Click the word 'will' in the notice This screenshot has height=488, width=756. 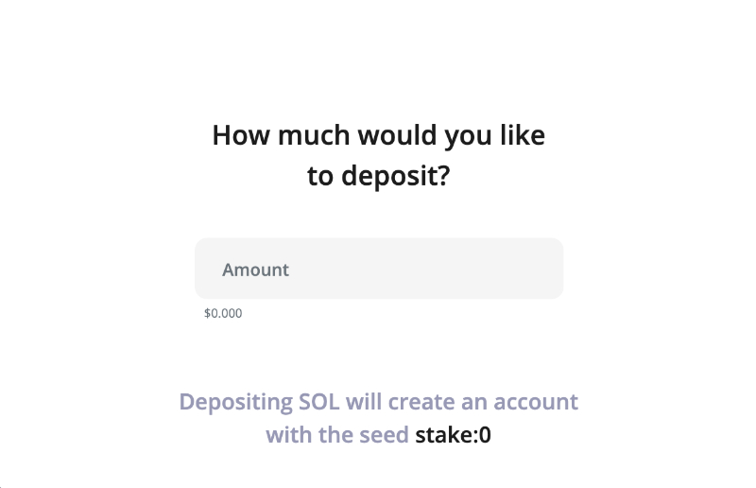[364, 402]
